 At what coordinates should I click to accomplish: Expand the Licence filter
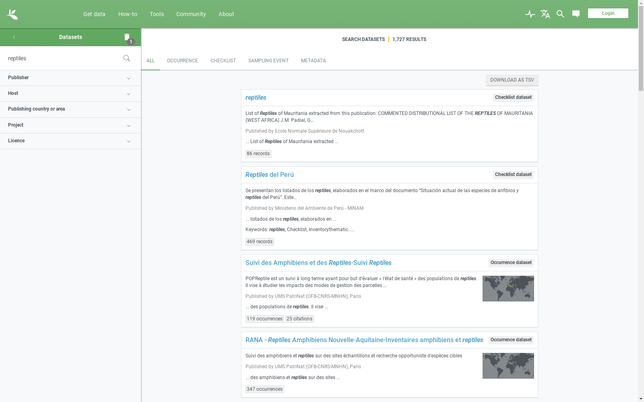tap(70, 141)
